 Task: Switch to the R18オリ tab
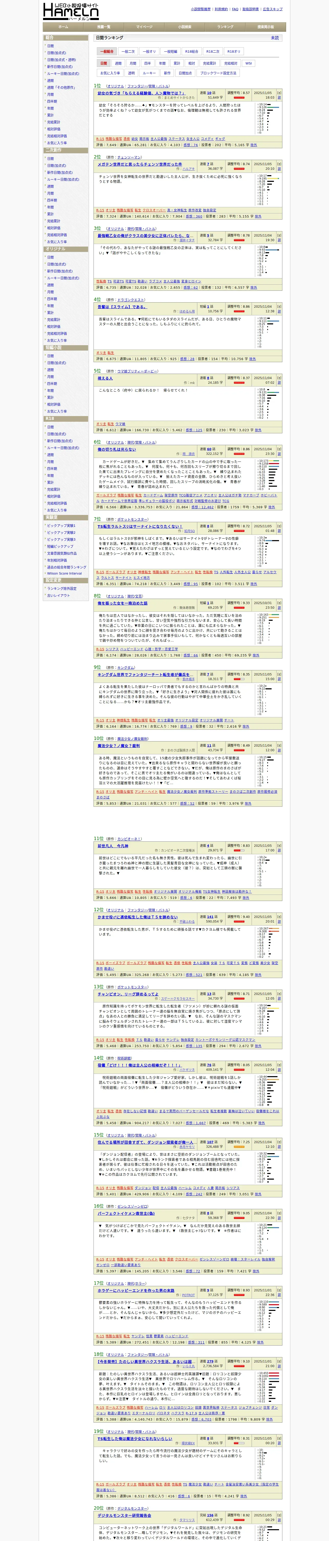pyautogui.click(x=234, y=51)
